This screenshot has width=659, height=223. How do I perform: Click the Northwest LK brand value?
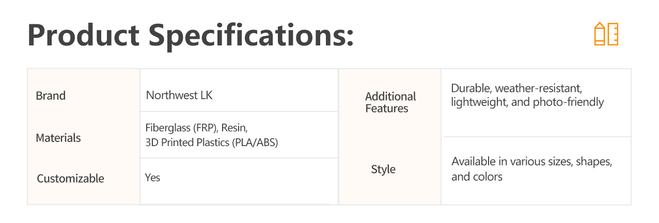coord(179,95)
